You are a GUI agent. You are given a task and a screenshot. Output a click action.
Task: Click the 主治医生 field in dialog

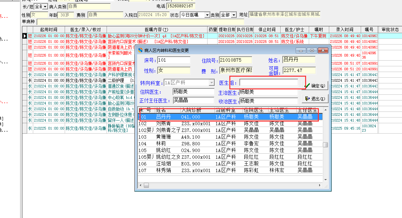pos(269,92)
